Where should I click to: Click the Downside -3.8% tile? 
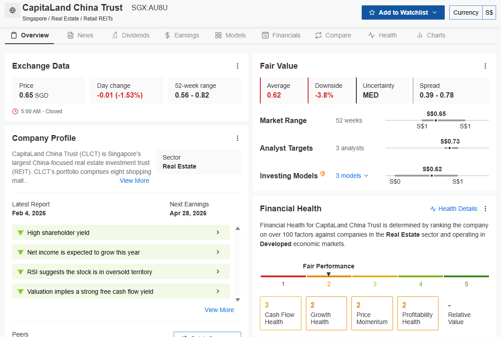tap(330, 90)
